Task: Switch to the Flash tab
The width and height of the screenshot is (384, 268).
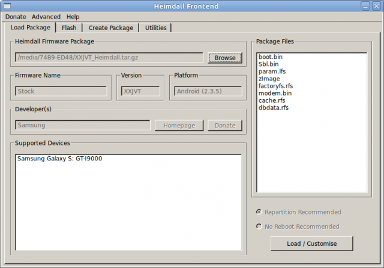Action: click(x=69, y=28)
